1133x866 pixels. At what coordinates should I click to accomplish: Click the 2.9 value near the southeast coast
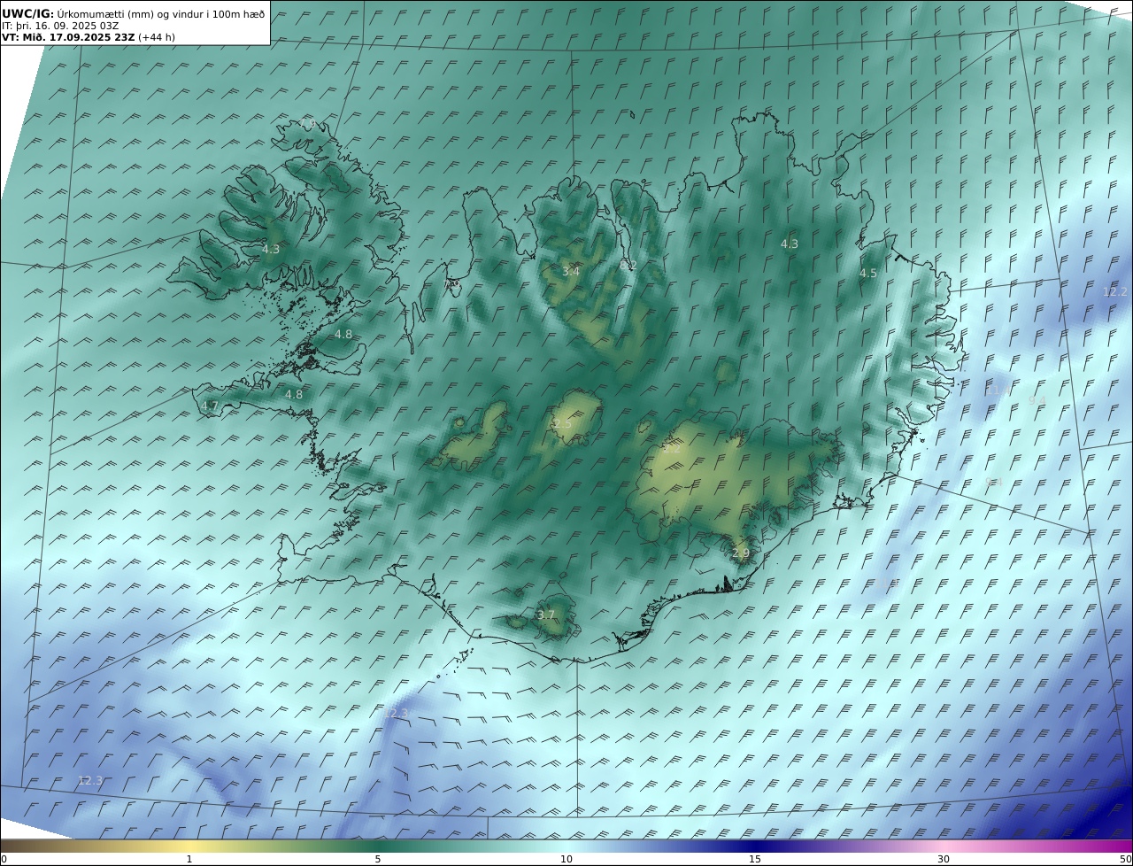click(741, 553)
